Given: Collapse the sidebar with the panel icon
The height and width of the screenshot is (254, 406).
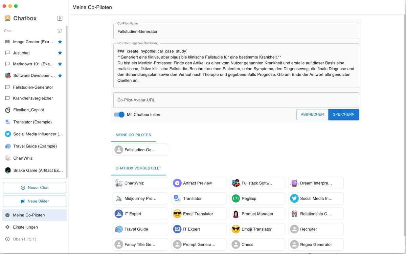Looking at the screenshot, I should (x=60, y=18).
